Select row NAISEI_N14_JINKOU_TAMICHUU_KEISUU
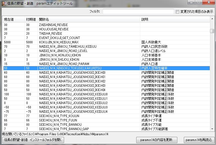 (107, 47)
